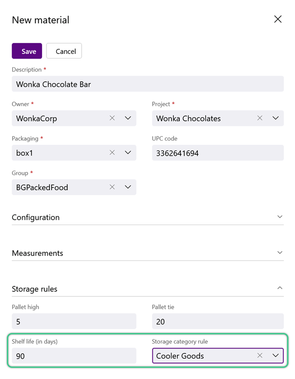The height and width of the screenshot is (379, 295).
Task: Open the Project dropdown list
Action: 276,118
